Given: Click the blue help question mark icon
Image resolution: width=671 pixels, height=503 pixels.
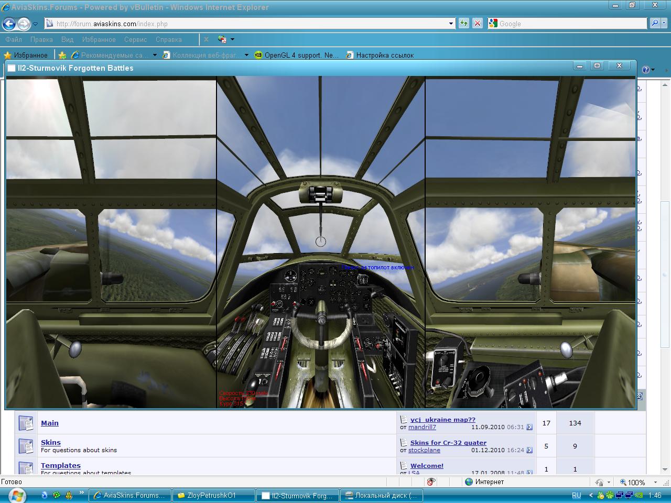Looking at the screenshot, I should tap(645, 70).
